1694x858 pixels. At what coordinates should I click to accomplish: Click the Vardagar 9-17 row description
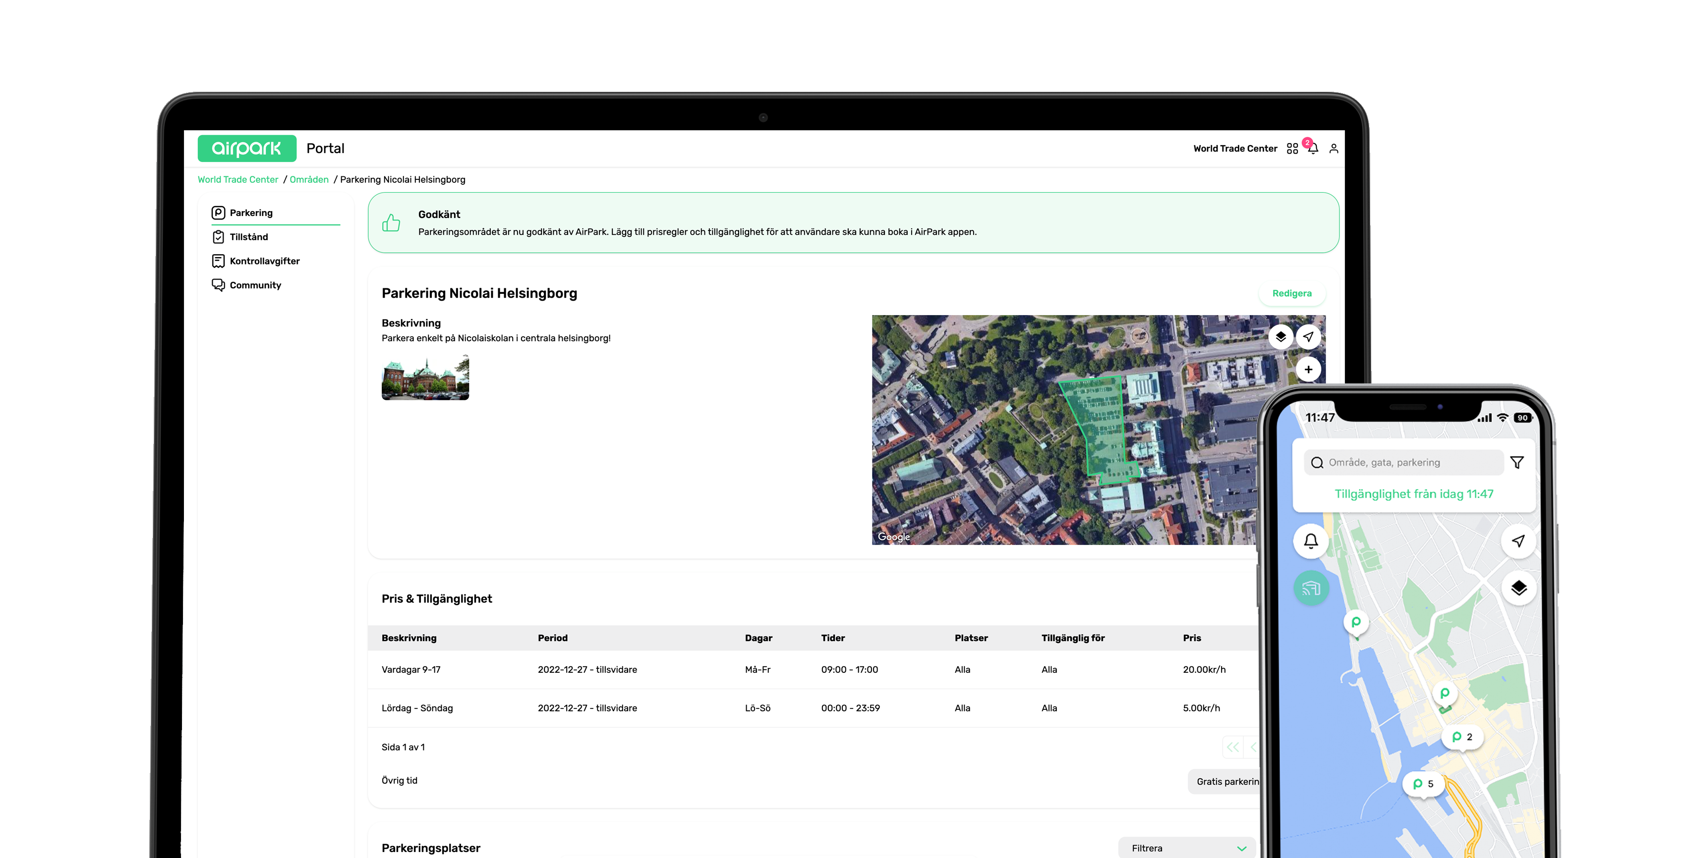[411, 669]
